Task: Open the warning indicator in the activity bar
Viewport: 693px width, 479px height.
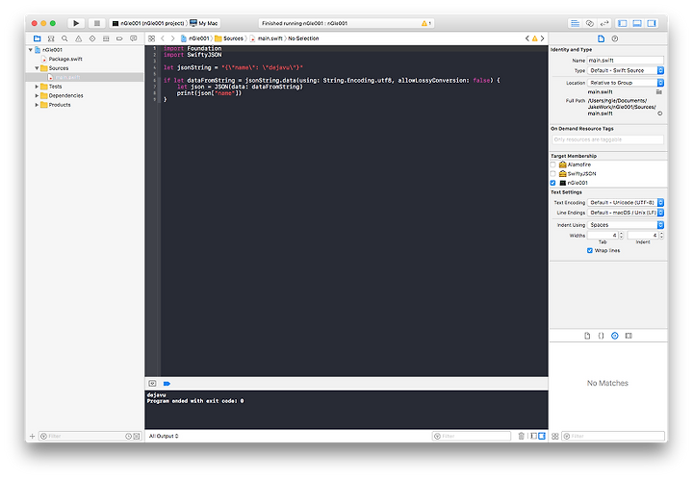Action: click(x=426, y=23)
